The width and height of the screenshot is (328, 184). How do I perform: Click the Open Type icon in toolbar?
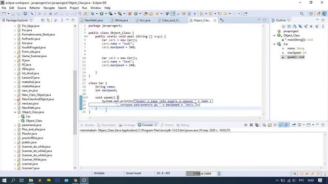pos(146,14)
